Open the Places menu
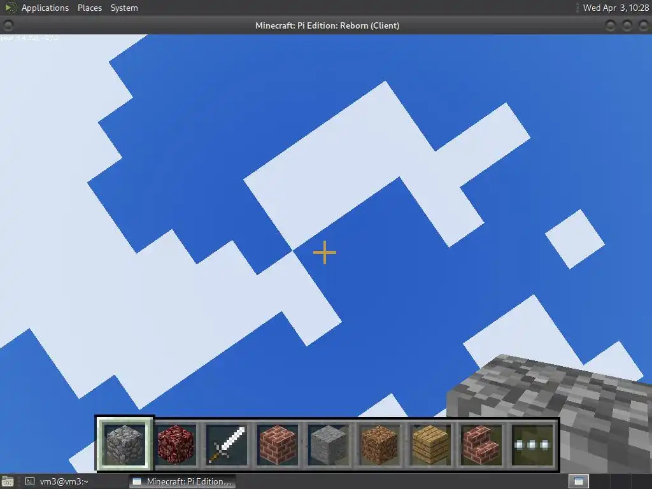This screenshot has height=489, width=652. pyautogui.click(x=90, y=8)
